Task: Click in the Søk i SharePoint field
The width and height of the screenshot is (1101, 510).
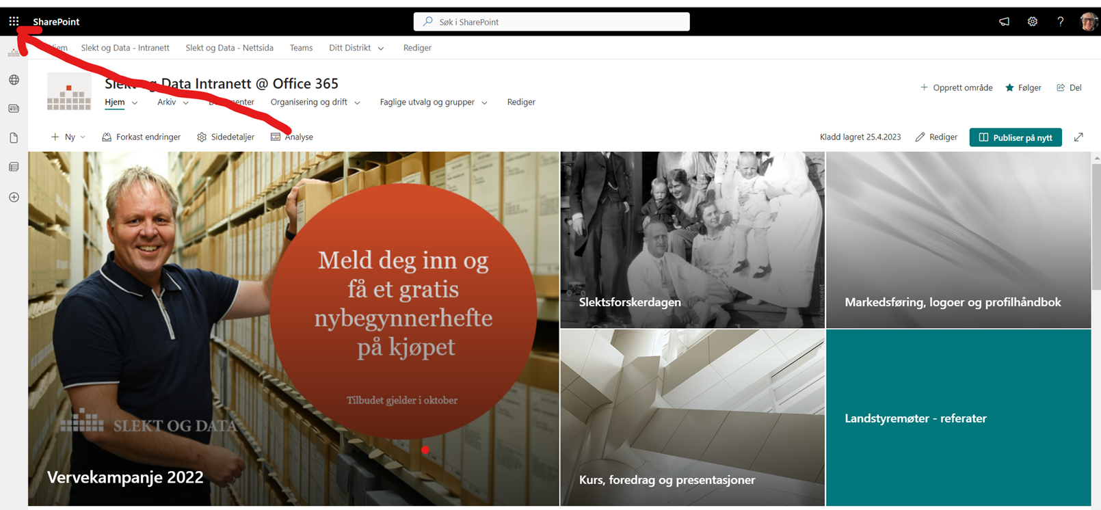Action: [x=552, y=22]
